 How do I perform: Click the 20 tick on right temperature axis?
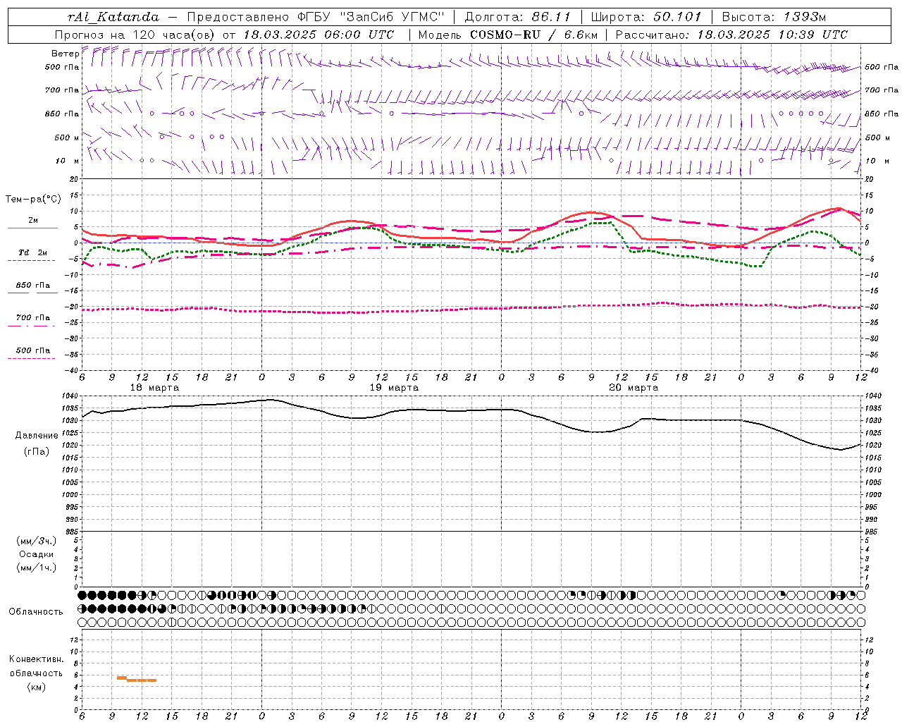(x=869, y=179)
